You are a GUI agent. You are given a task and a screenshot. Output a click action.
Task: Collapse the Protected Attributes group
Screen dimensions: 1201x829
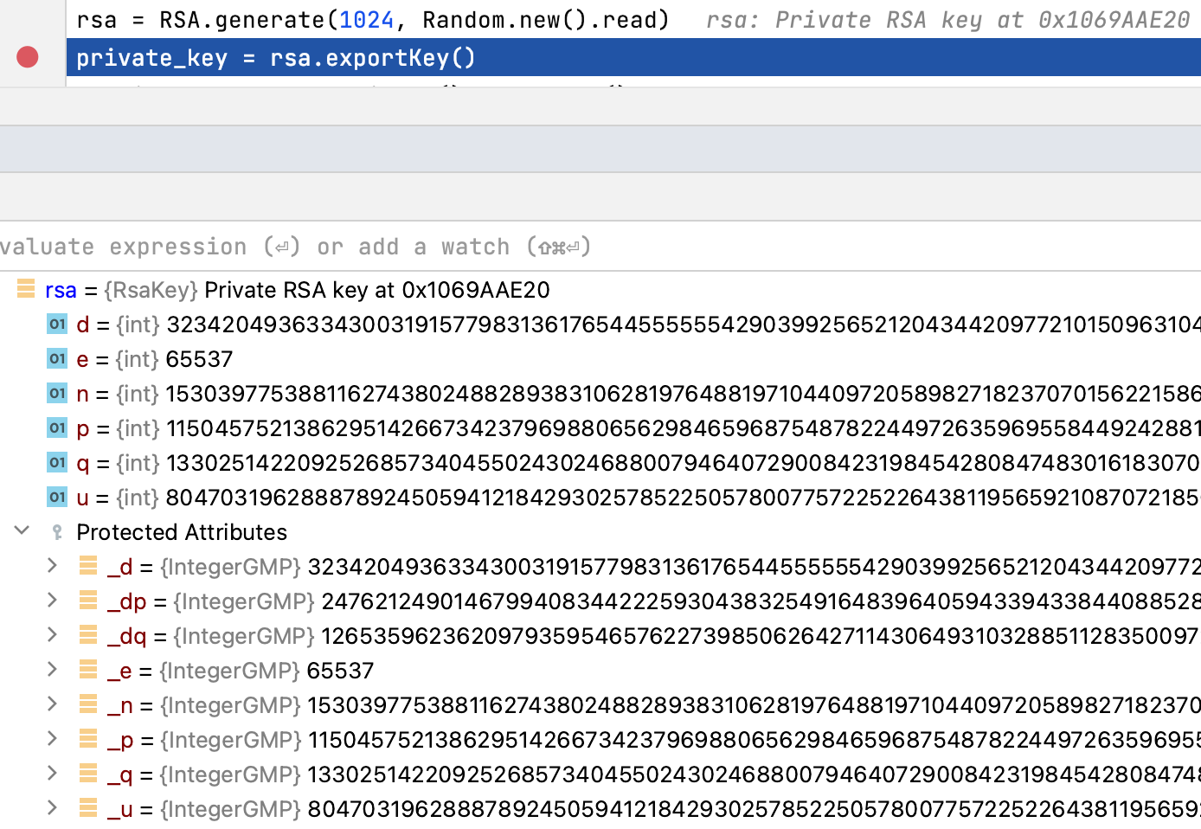click(22, 530)
